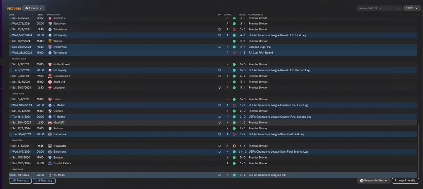Click the Fulham club badge

50,128
